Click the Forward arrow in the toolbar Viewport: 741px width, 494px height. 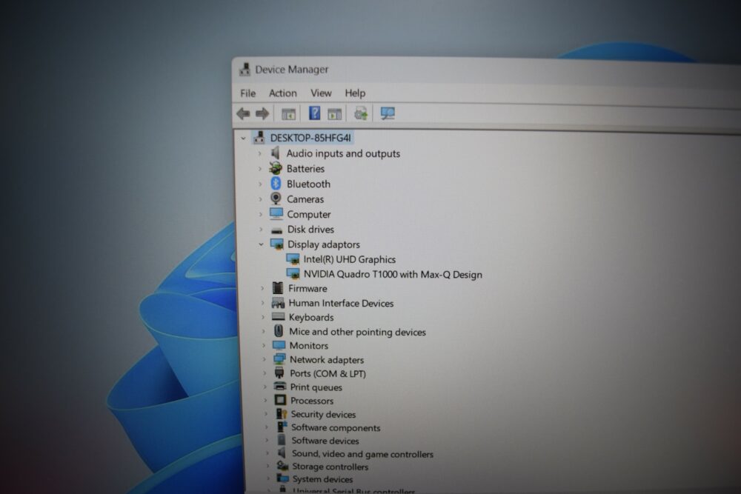pos(262,113)
